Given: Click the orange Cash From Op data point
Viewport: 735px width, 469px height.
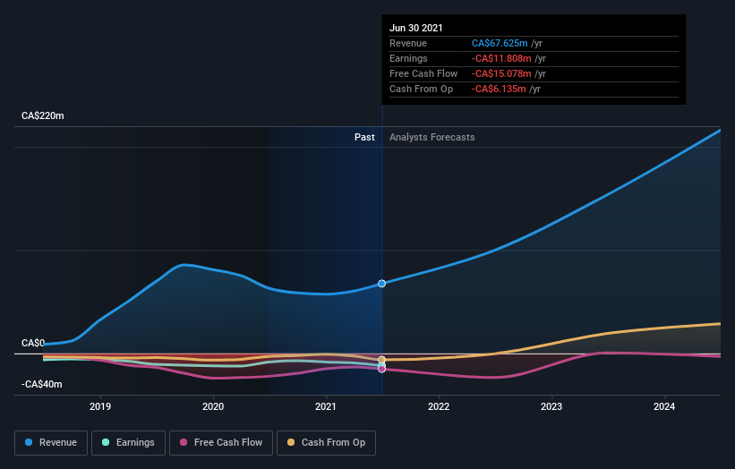Looking at the screenshot, I should pos(381,360).
